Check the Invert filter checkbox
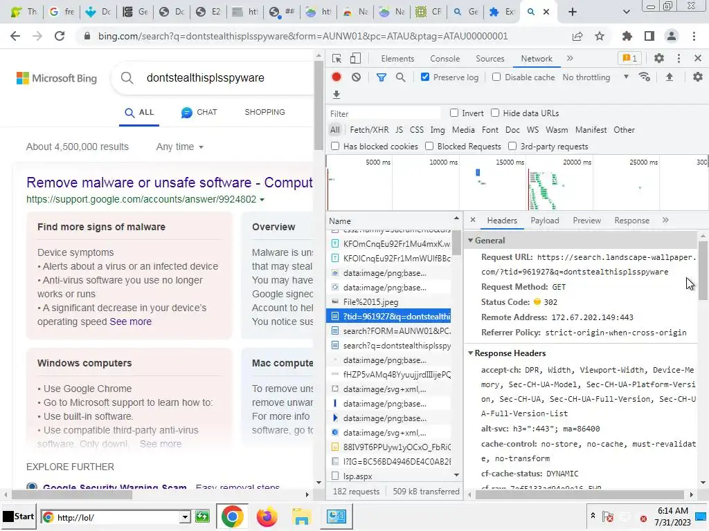Image resolution: width=709 pixels, height=531 pixels. click(x=454, y=113)
